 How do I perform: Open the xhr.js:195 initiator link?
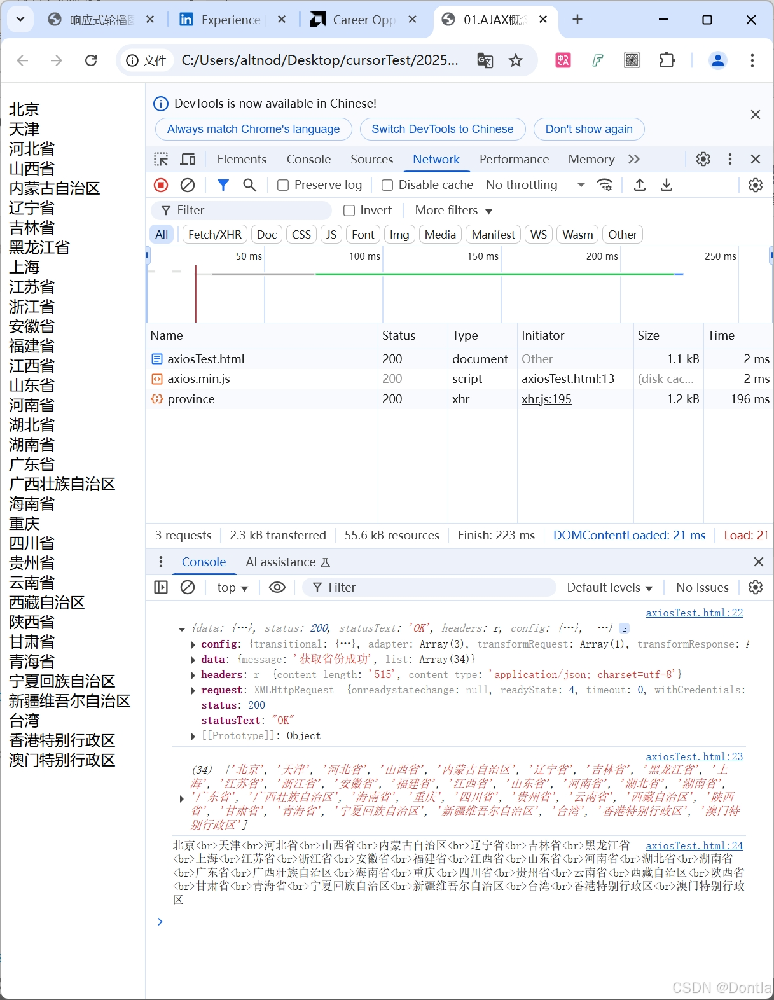[x=546, y=399]
